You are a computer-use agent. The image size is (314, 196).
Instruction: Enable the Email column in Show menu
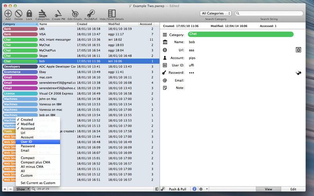(x=38, y=151)
